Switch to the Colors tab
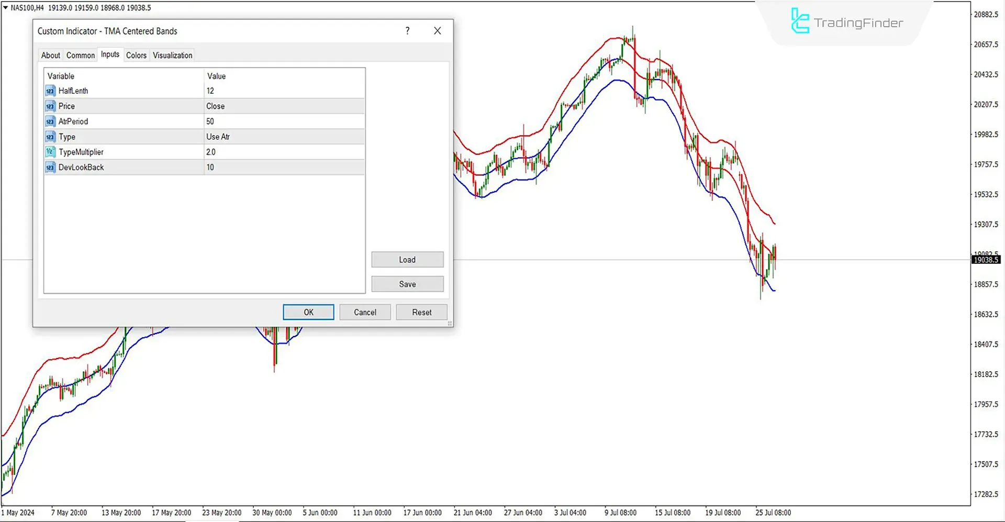Image resolution: width=1005 pixels, height=522 pixels. pos(136,55)
